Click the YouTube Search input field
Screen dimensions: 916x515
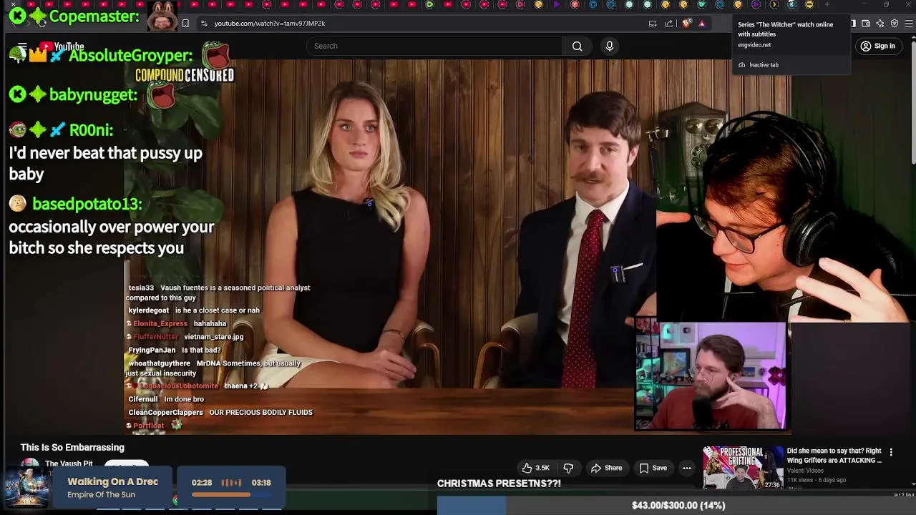click(x=434, y=46)
